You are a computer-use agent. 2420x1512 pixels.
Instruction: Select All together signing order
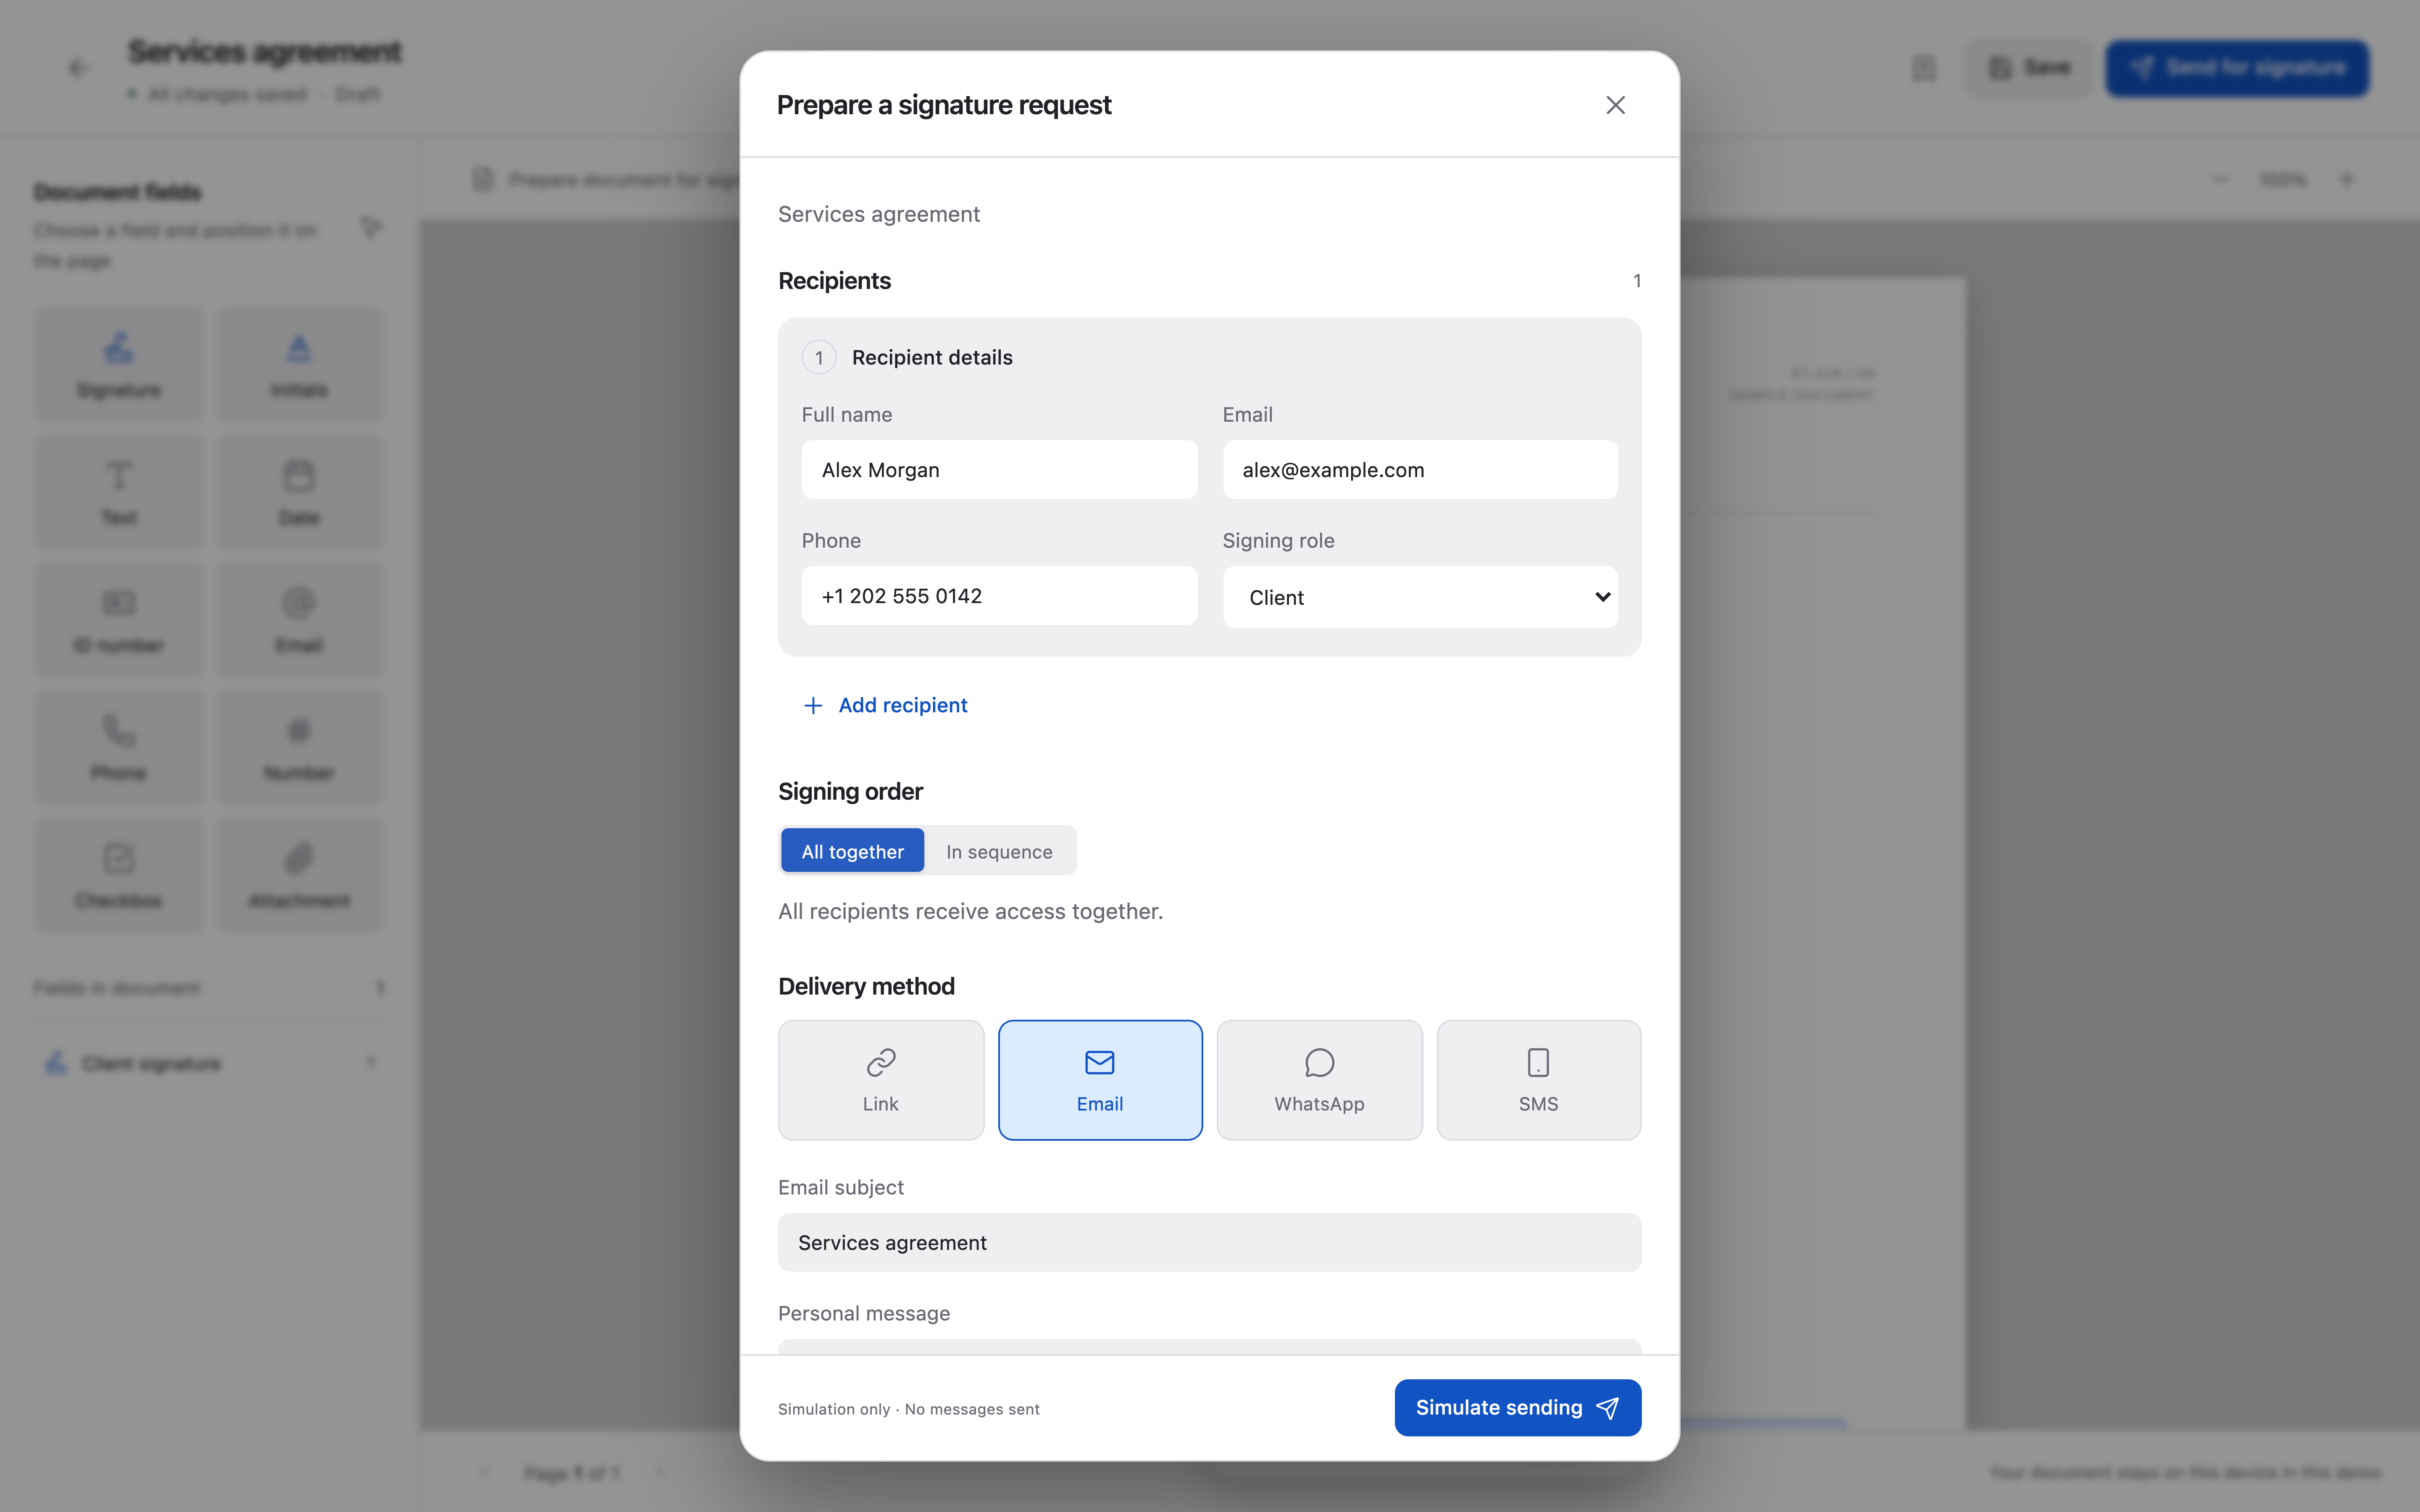click(852, 851)
